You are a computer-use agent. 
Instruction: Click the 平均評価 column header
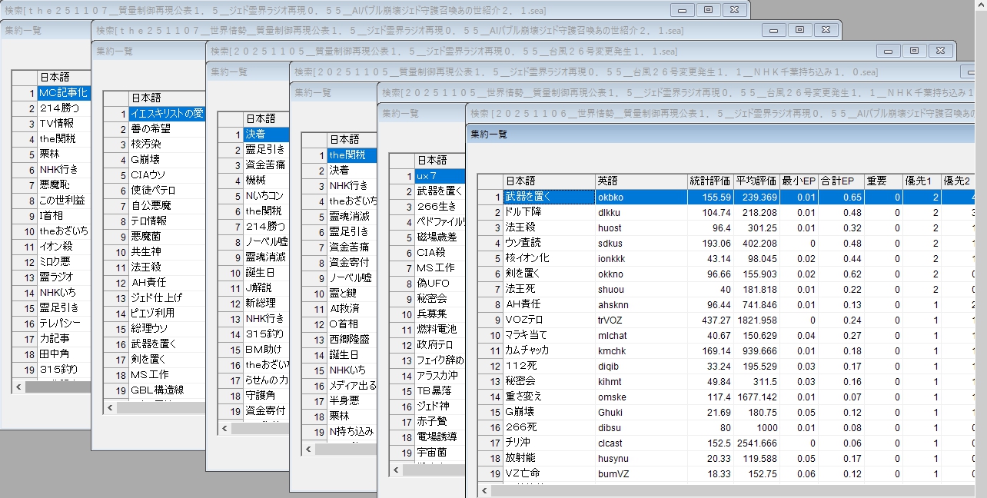click(756, 181)
